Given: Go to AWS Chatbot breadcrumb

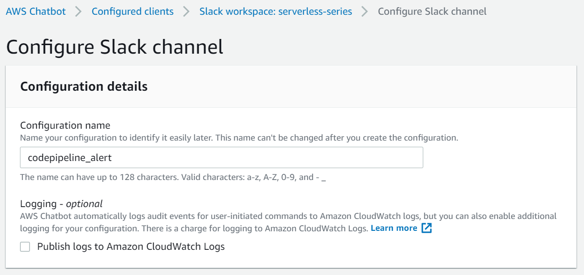Looking at the screenshot, I should [36, 11].
